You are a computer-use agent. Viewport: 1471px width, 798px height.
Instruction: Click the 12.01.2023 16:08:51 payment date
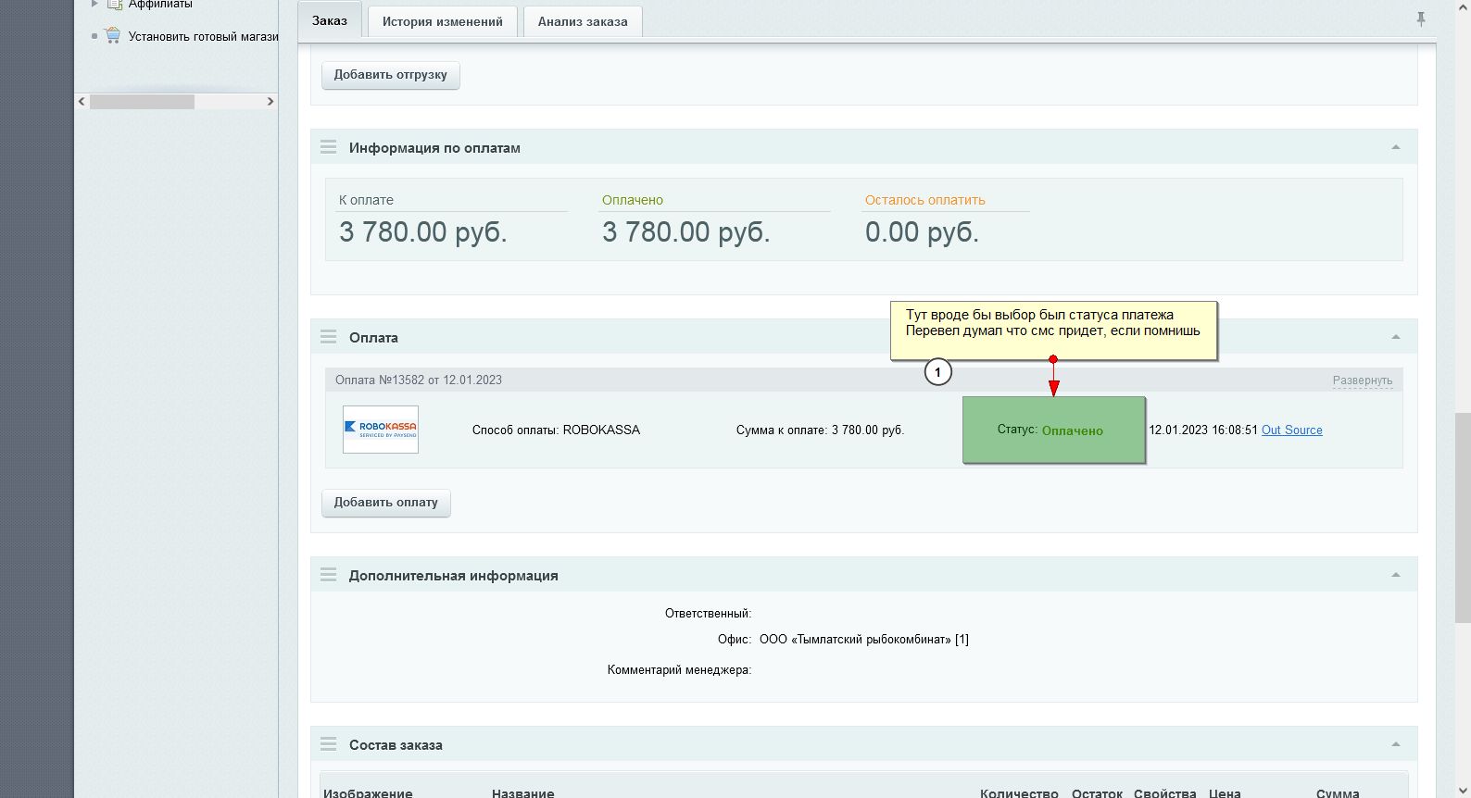1203,430
